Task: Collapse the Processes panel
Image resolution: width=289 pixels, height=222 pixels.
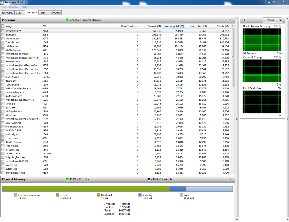Action: (x=230, y=20)
